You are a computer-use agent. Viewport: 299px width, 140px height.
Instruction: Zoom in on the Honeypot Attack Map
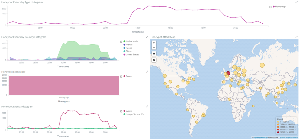pos(154,43)
